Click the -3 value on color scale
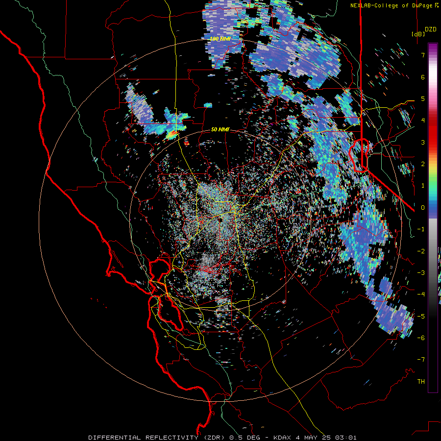 [421, 272]
